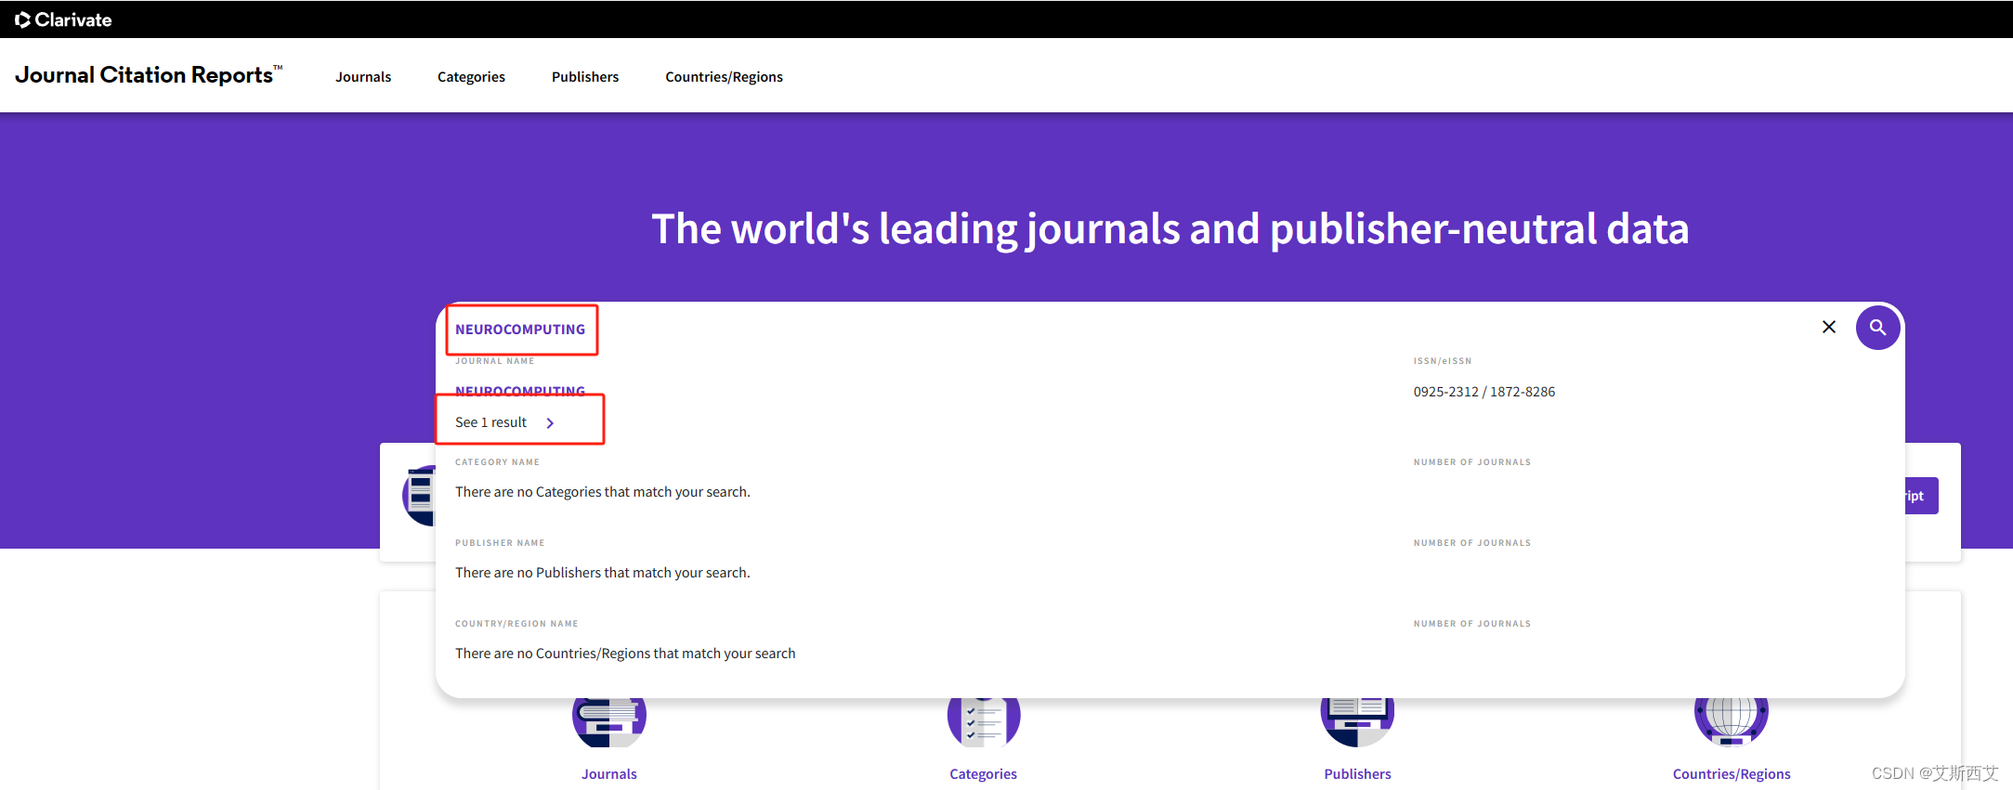Click the Categories checklist icon at bottom

click(984, 722)
